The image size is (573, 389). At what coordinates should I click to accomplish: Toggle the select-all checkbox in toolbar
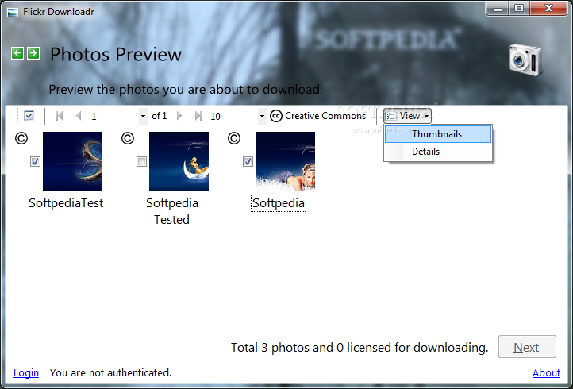(29, 116)
